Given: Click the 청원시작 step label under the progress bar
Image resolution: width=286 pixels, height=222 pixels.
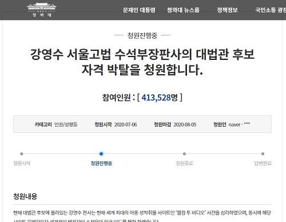Looking at the screenshot, I should [22, 163].
